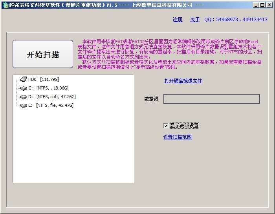
Task: Click QQ: 54968973, 409133413 contact text
Action: pyautogui.click(x=236, y=20)
